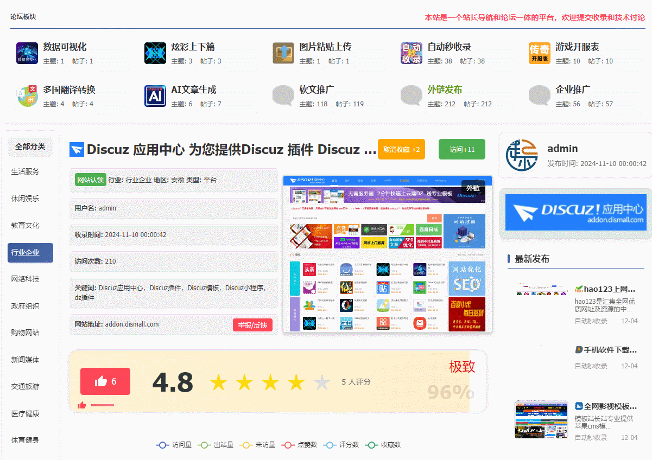
Task: Click the hao123 favicon in latest posts
Action: tap(579, 289)
